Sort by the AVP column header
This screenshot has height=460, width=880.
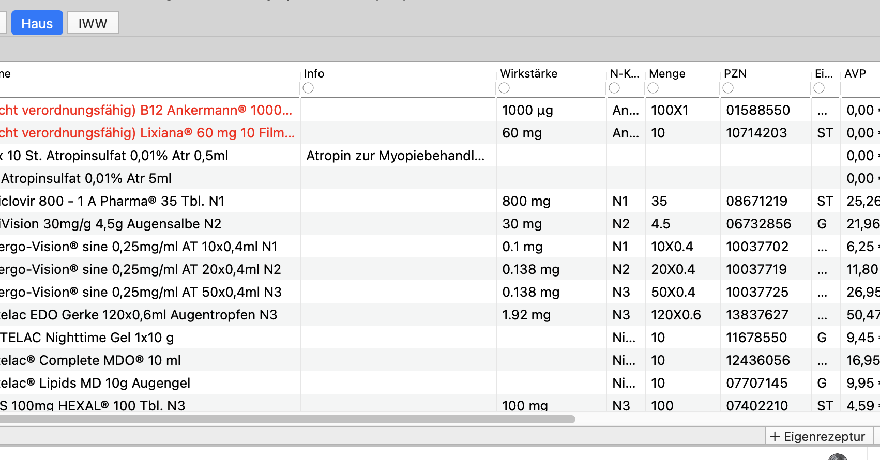855,73
